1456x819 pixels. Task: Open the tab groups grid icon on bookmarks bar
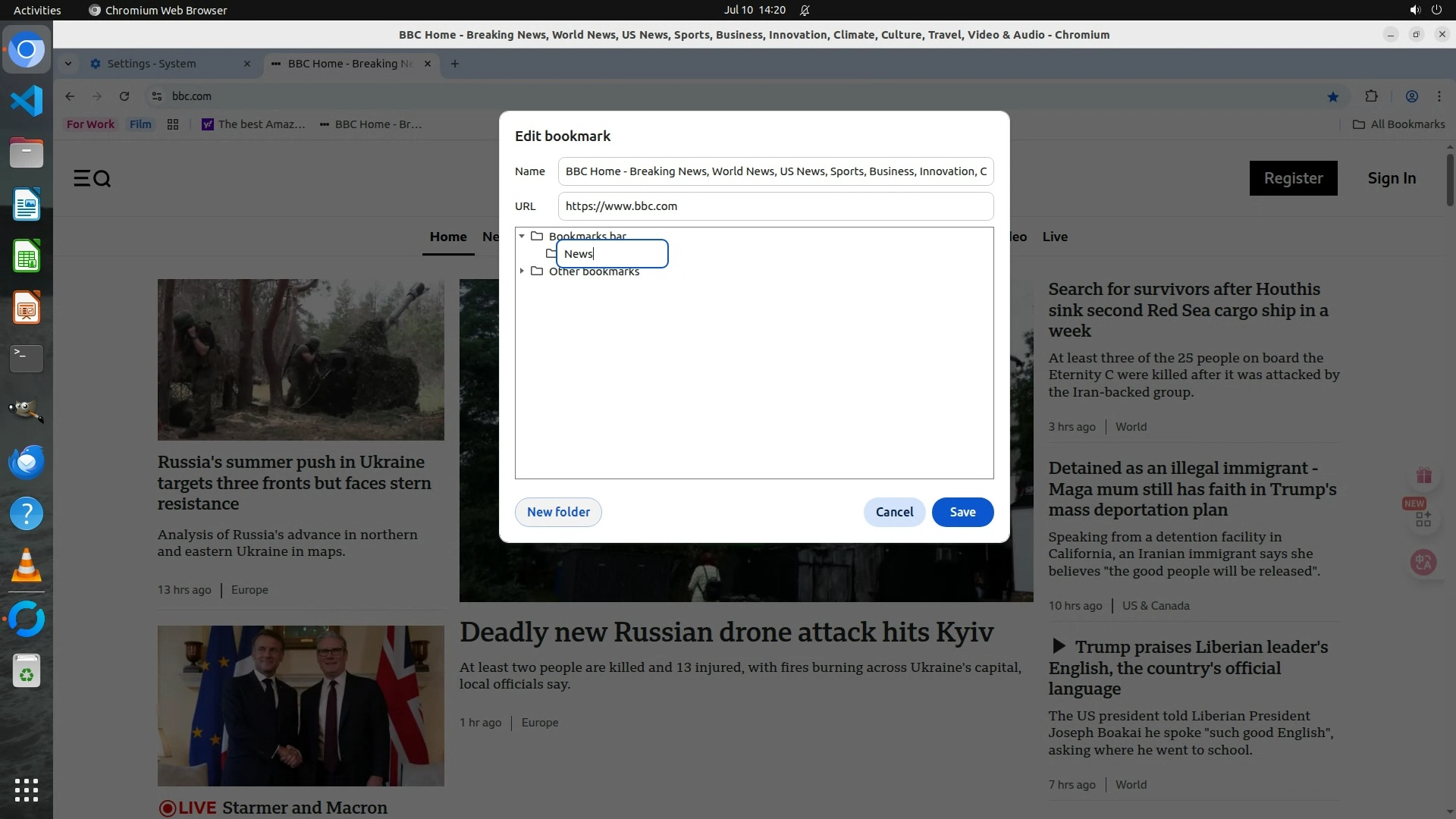173,124
